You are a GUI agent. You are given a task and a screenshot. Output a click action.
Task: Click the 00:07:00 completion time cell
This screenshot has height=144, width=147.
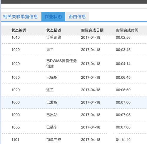(x=123, y=102)
